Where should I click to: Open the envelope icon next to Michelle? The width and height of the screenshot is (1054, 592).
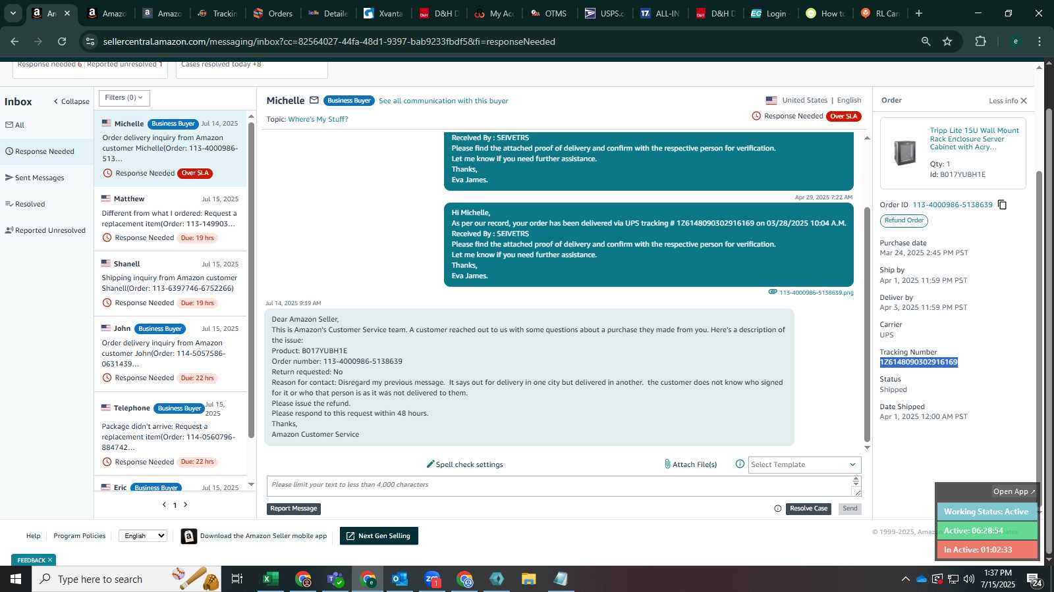tap(314, 101)
